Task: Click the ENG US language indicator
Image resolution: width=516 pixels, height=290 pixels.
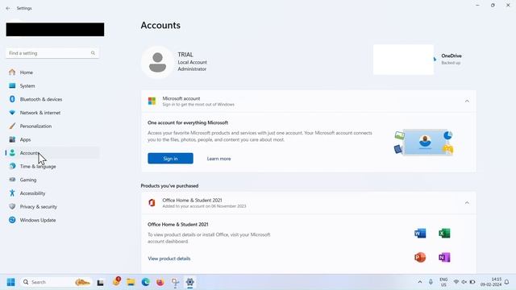Action: point(443,282)
